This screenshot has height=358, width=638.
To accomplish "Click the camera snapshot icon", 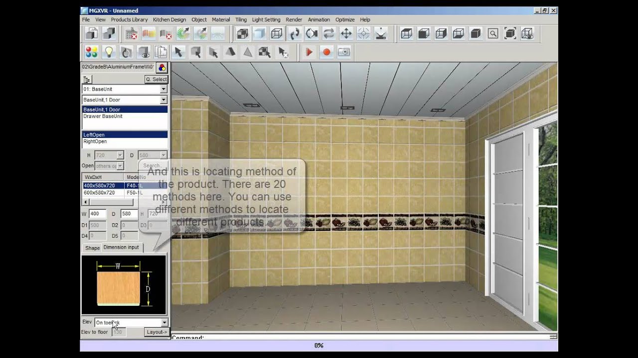I will 344,52.
